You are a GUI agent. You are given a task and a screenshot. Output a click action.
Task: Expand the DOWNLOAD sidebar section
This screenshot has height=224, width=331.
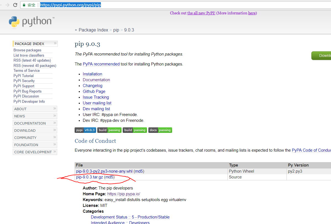35,130
